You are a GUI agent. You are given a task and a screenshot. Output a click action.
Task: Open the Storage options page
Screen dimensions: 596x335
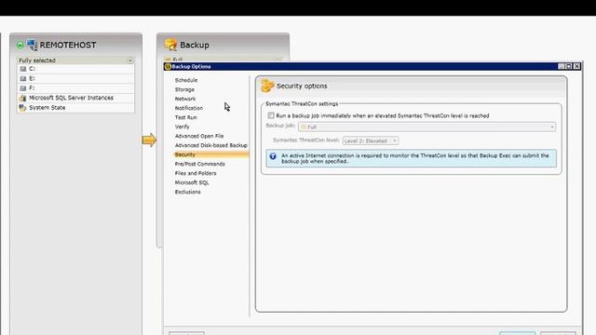point(184,89)
